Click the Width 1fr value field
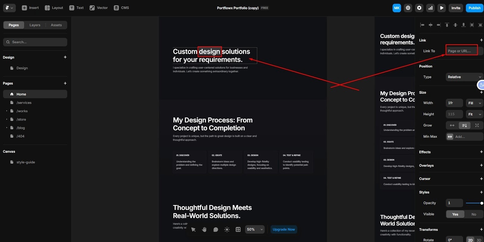The height and width of the screenshot is (242, 484). click(x=454, y=103)
